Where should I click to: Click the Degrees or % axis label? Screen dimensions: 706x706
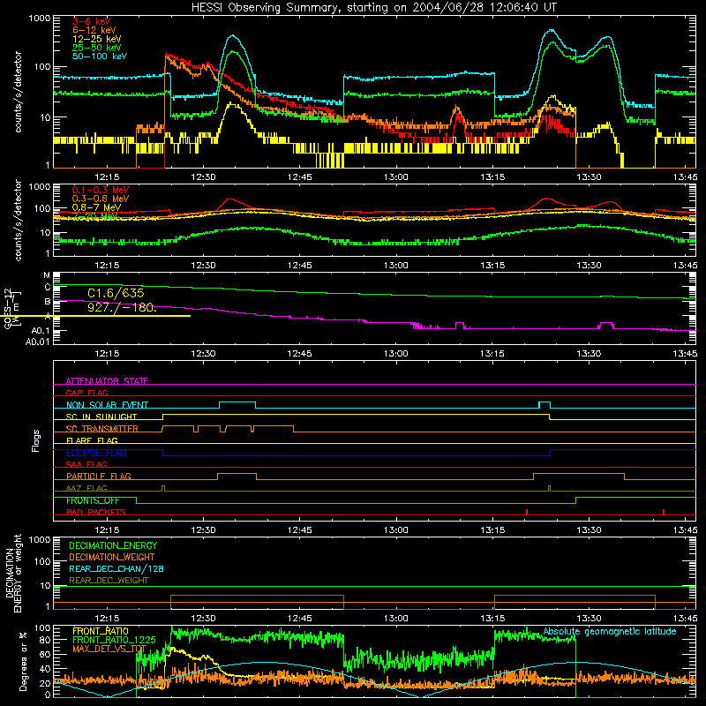[x=23, y=661]
